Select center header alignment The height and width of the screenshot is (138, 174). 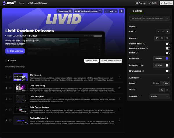[x=162, y=38]
